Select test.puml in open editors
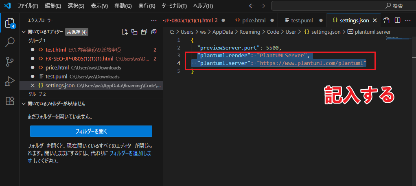This screenshot has width=416, height=186. [x=91, y=76]
